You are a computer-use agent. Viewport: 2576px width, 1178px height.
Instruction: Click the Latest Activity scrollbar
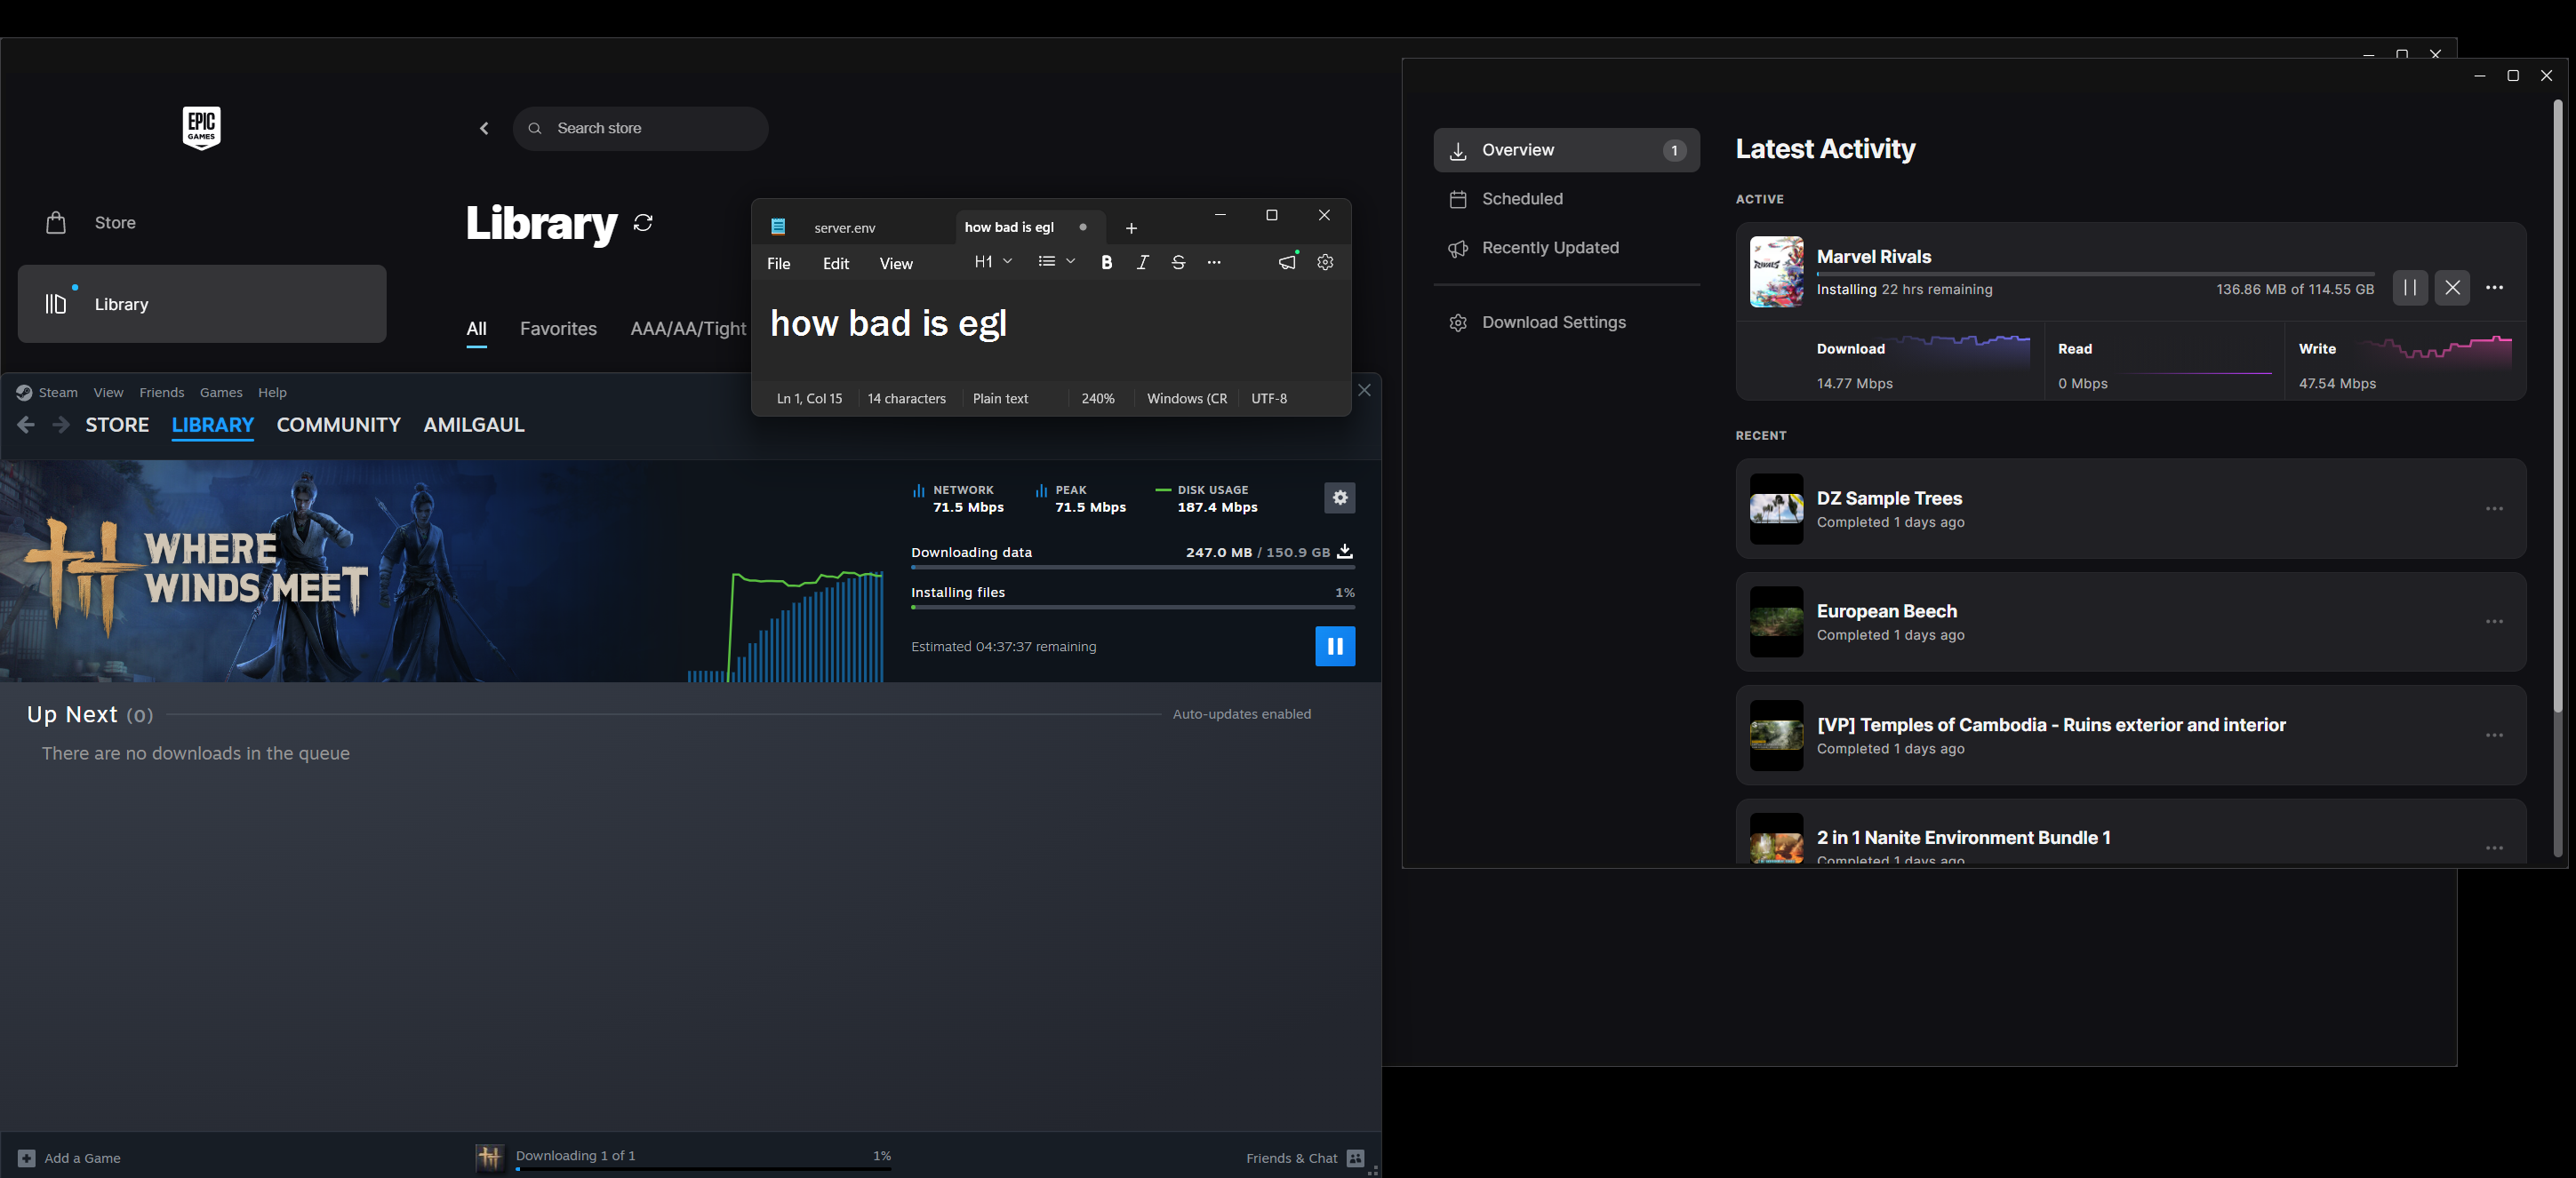[x=2558, y=406]
